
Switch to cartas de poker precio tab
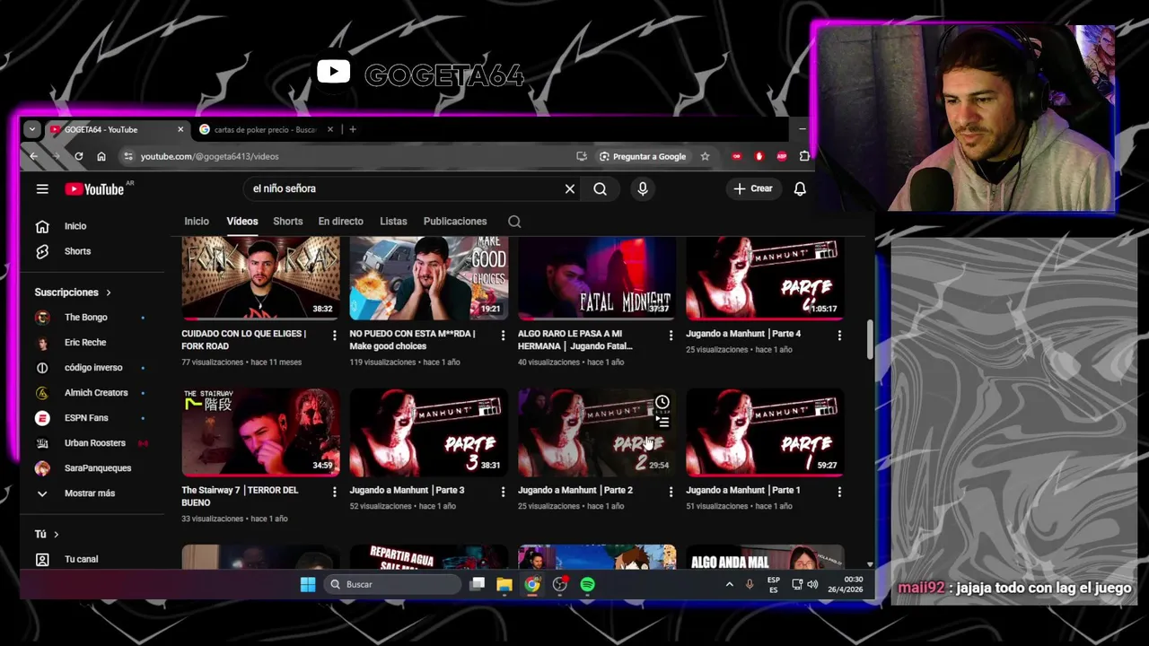[265, 129]
